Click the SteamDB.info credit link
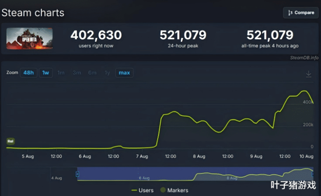Viewport: 321px width, 196px height. (304, 58)
